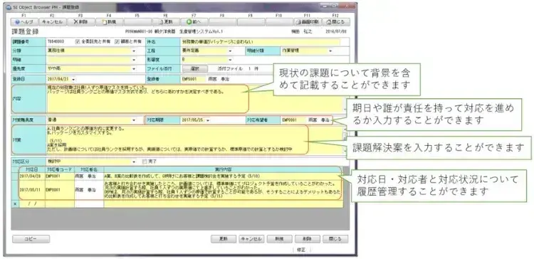This screenshot has height=259, width=534.
Task: Click the bottom 更新 button
Action: (224, 239)
